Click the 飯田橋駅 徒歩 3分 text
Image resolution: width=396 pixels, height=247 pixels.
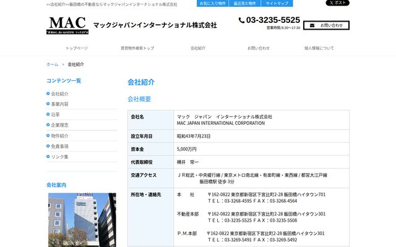tap(217, 182)
